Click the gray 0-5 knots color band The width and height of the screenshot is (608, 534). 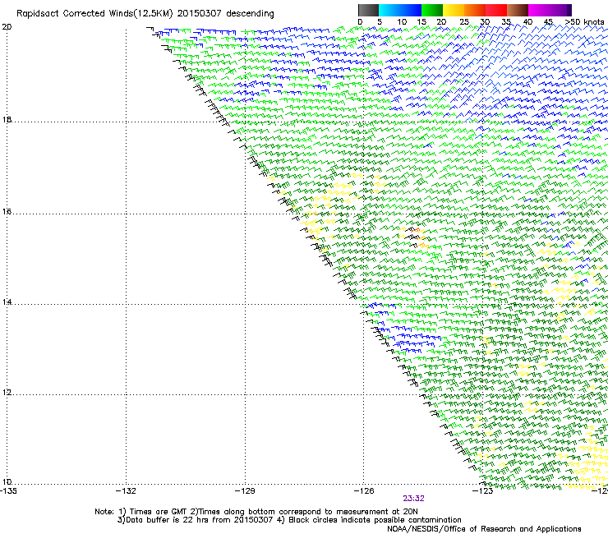click(368, 10)
